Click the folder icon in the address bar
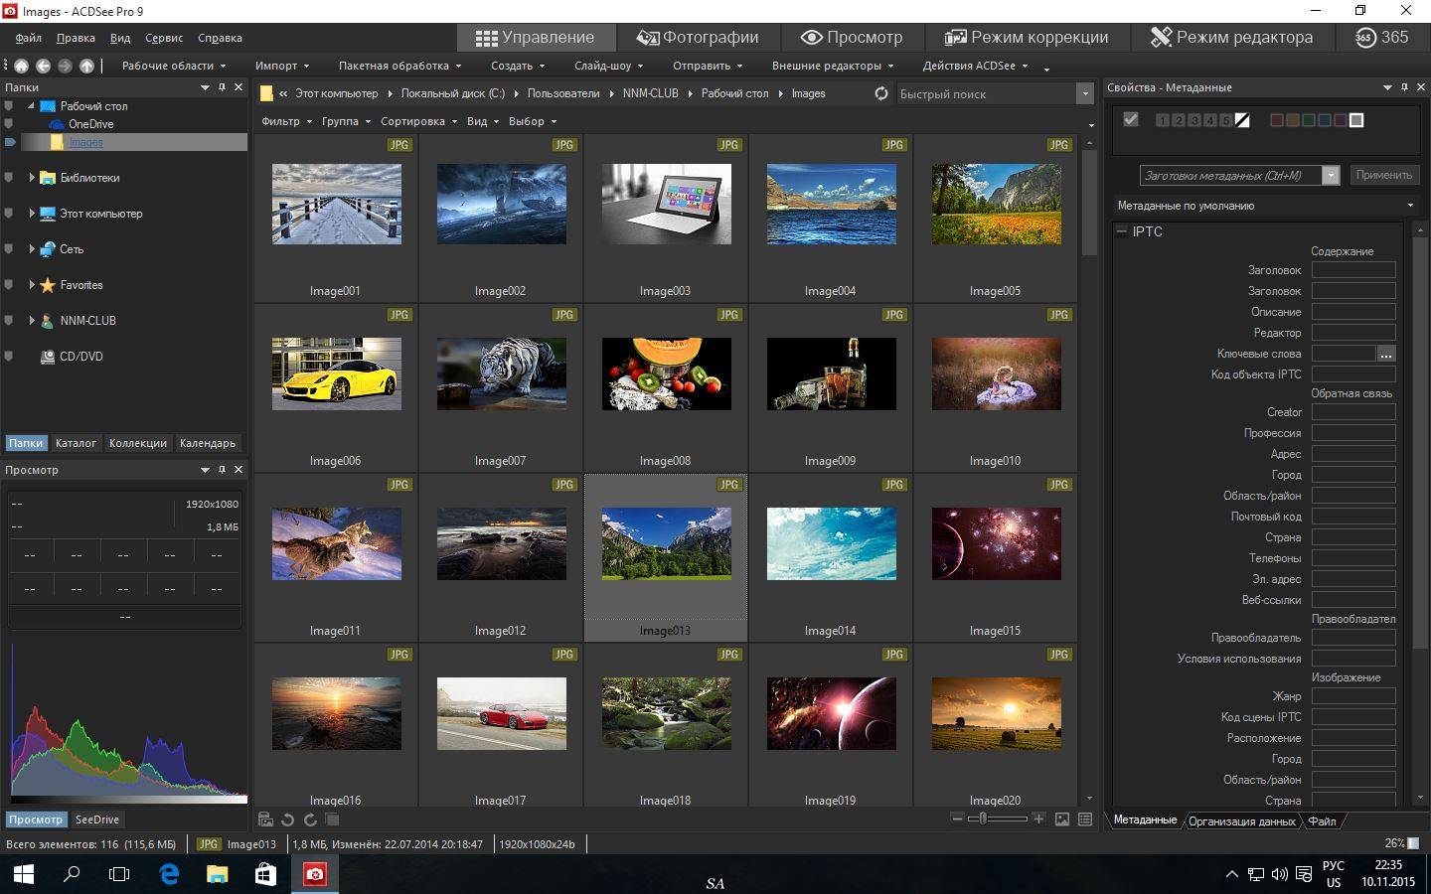Image resolution: width=1431 pixels, height=894 pixels. click(266, 93)
